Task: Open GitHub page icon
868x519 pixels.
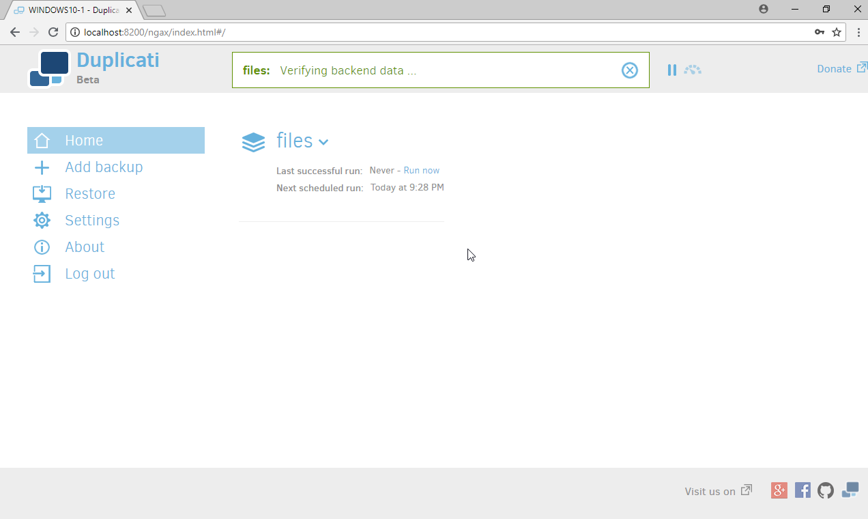Action: [x=826, y=490]
